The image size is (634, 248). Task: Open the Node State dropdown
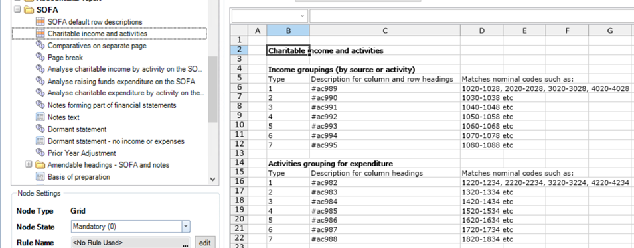tap(186, 227)
